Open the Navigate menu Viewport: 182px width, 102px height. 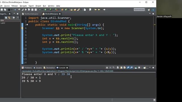(23, 6)
